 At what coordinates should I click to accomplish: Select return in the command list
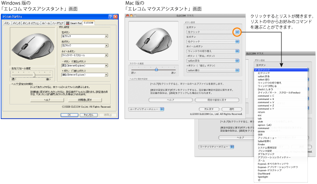pos(281,112)
